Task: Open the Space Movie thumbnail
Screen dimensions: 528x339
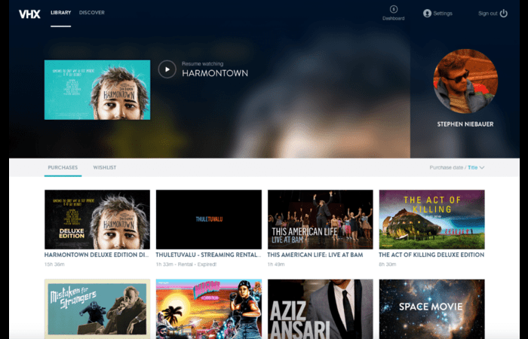Action: 431,309
